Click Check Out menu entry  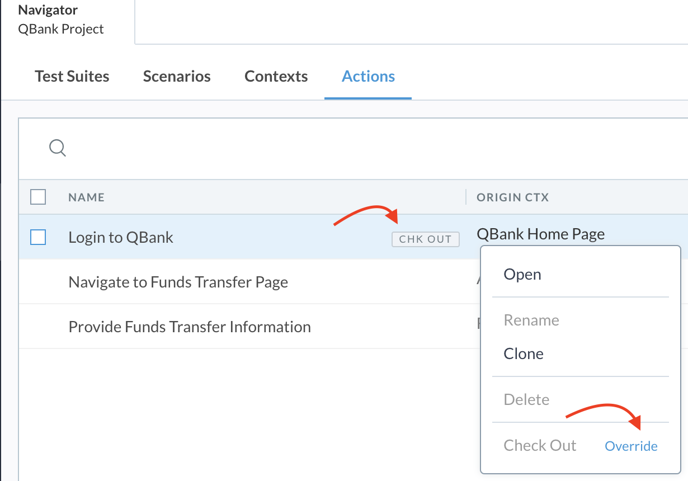[540, 445]
